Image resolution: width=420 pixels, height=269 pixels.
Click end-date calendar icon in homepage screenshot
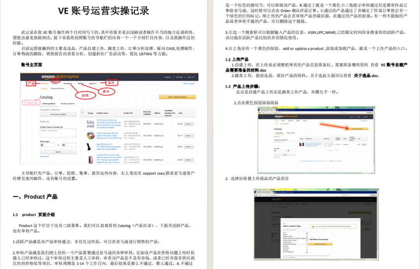point(63,145)
